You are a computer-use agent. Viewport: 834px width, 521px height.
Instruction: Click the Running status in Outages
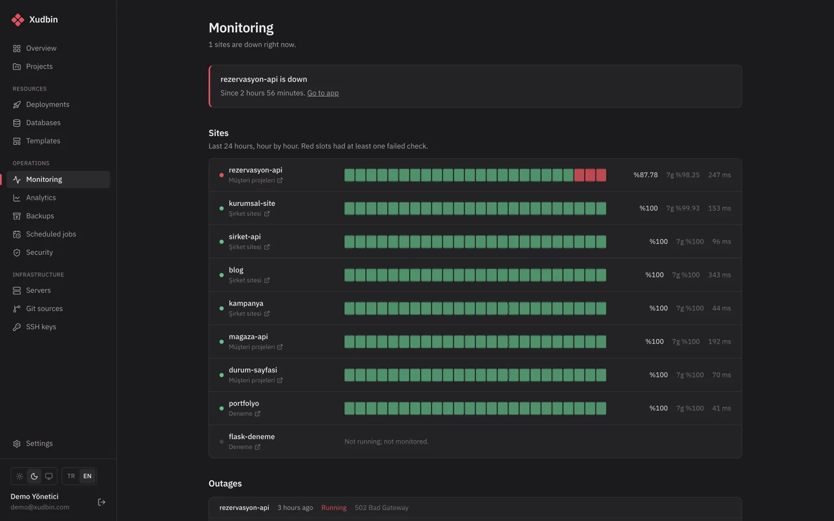[x=334, y=508]
